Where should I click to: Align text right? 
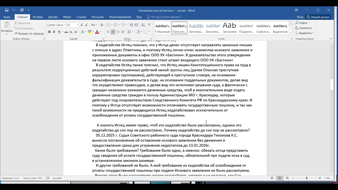coord(118,32)
